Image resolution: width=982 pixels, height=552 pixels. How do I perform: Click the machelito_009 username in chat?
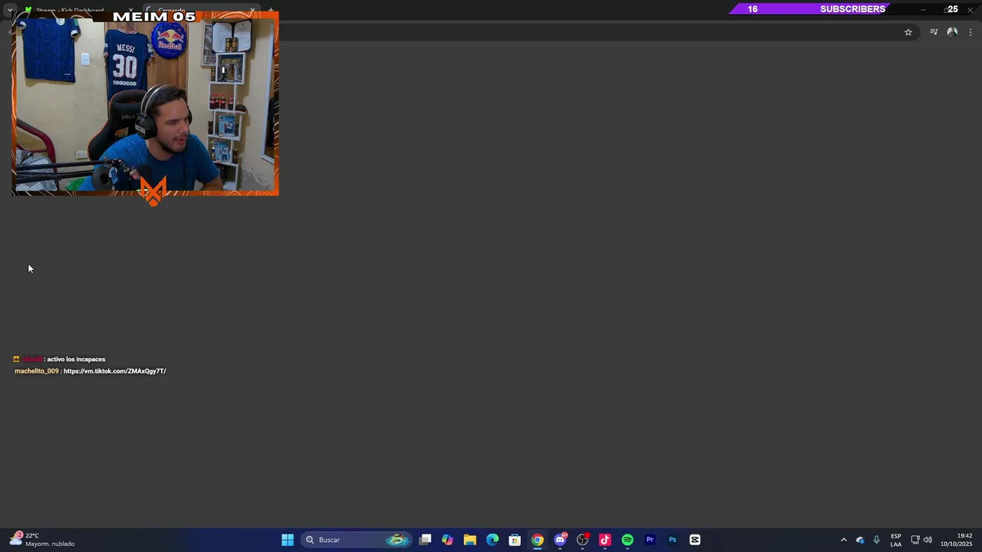36,371
